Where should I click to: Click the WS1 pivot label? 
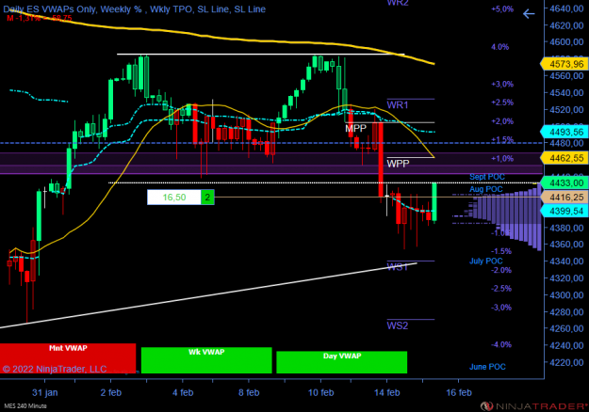click(397, 267)
